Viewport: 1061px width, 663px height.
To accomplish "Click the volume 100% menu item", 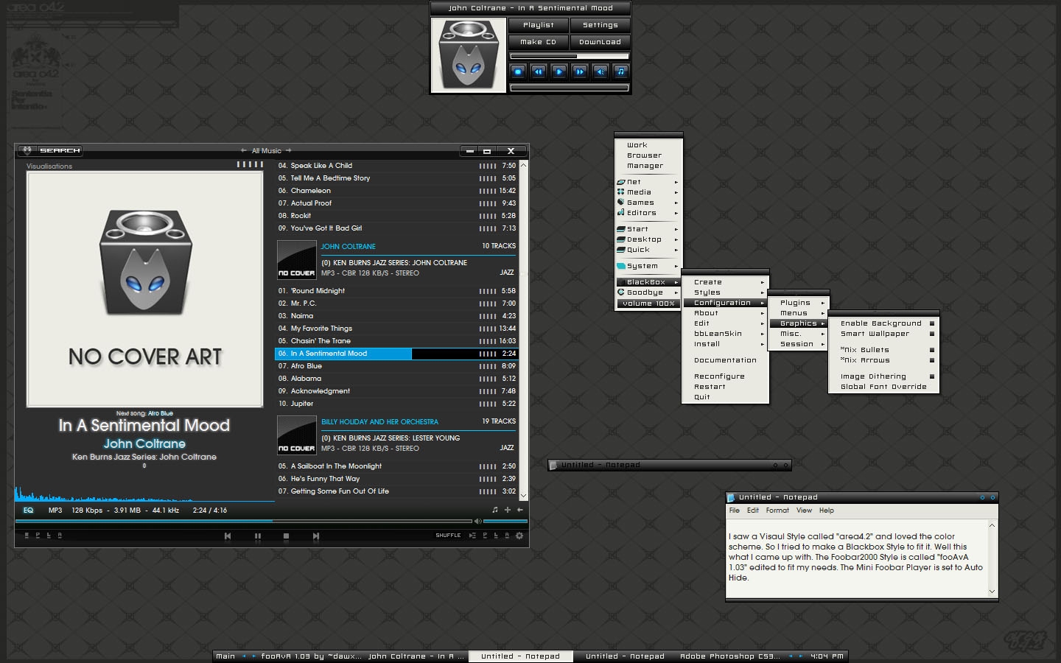I will point(648,304).
